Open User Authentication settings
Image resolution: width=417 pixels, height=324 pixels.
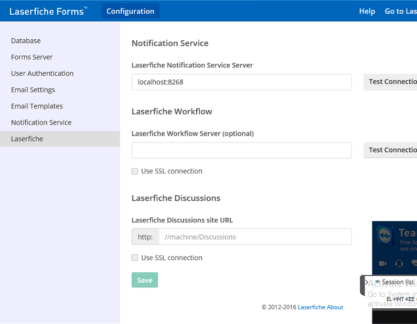(x=42, y=73)
